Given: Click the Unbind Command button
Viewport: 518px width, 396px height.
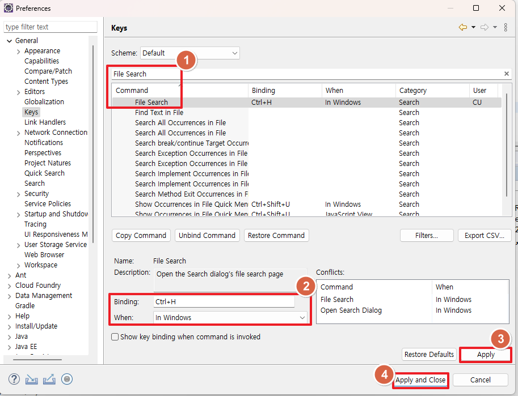Looking at the screenshot, I should click(207, 235).
